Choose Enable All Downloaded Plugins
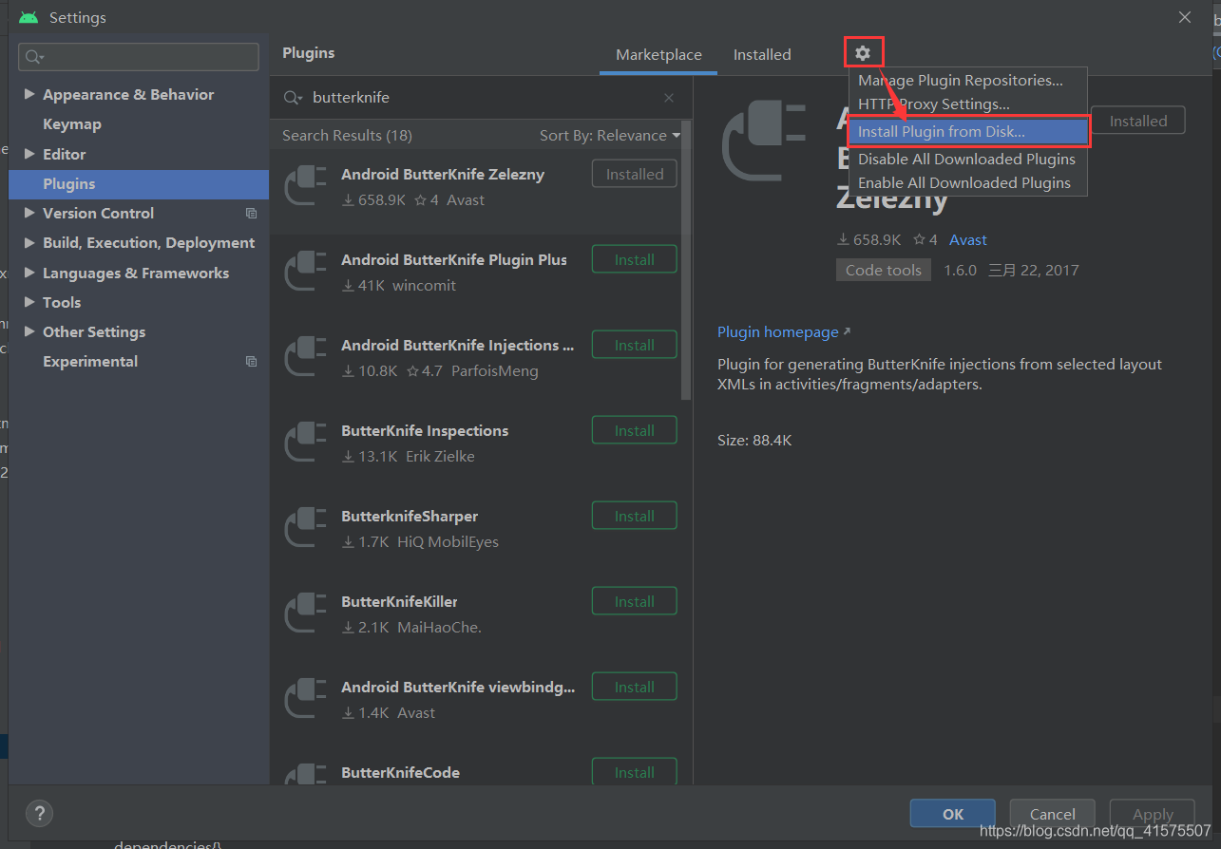1221x849 pixels. [968, 183]
